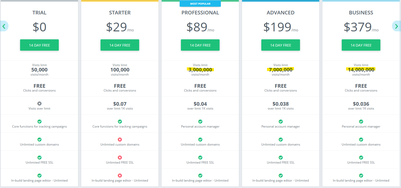Image resolution: width=401 pixels, height=188 pixels.
Task: Start Business plan 14 DAY FREE button
Action: click(361, 45)
